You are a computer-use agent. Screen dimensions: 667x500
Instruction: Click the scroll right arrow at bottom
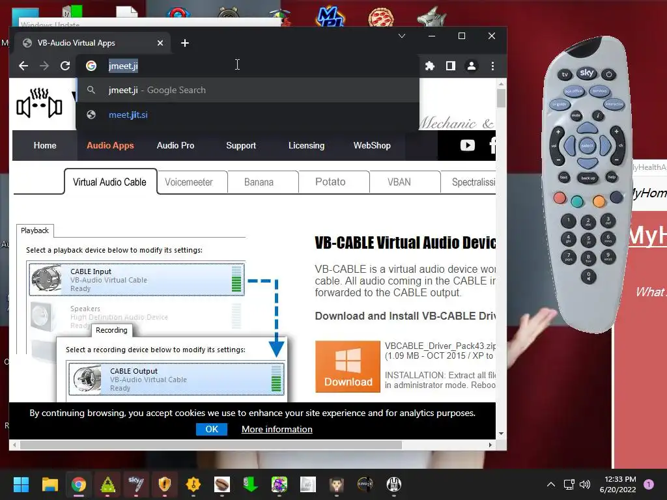pos(490,445)
